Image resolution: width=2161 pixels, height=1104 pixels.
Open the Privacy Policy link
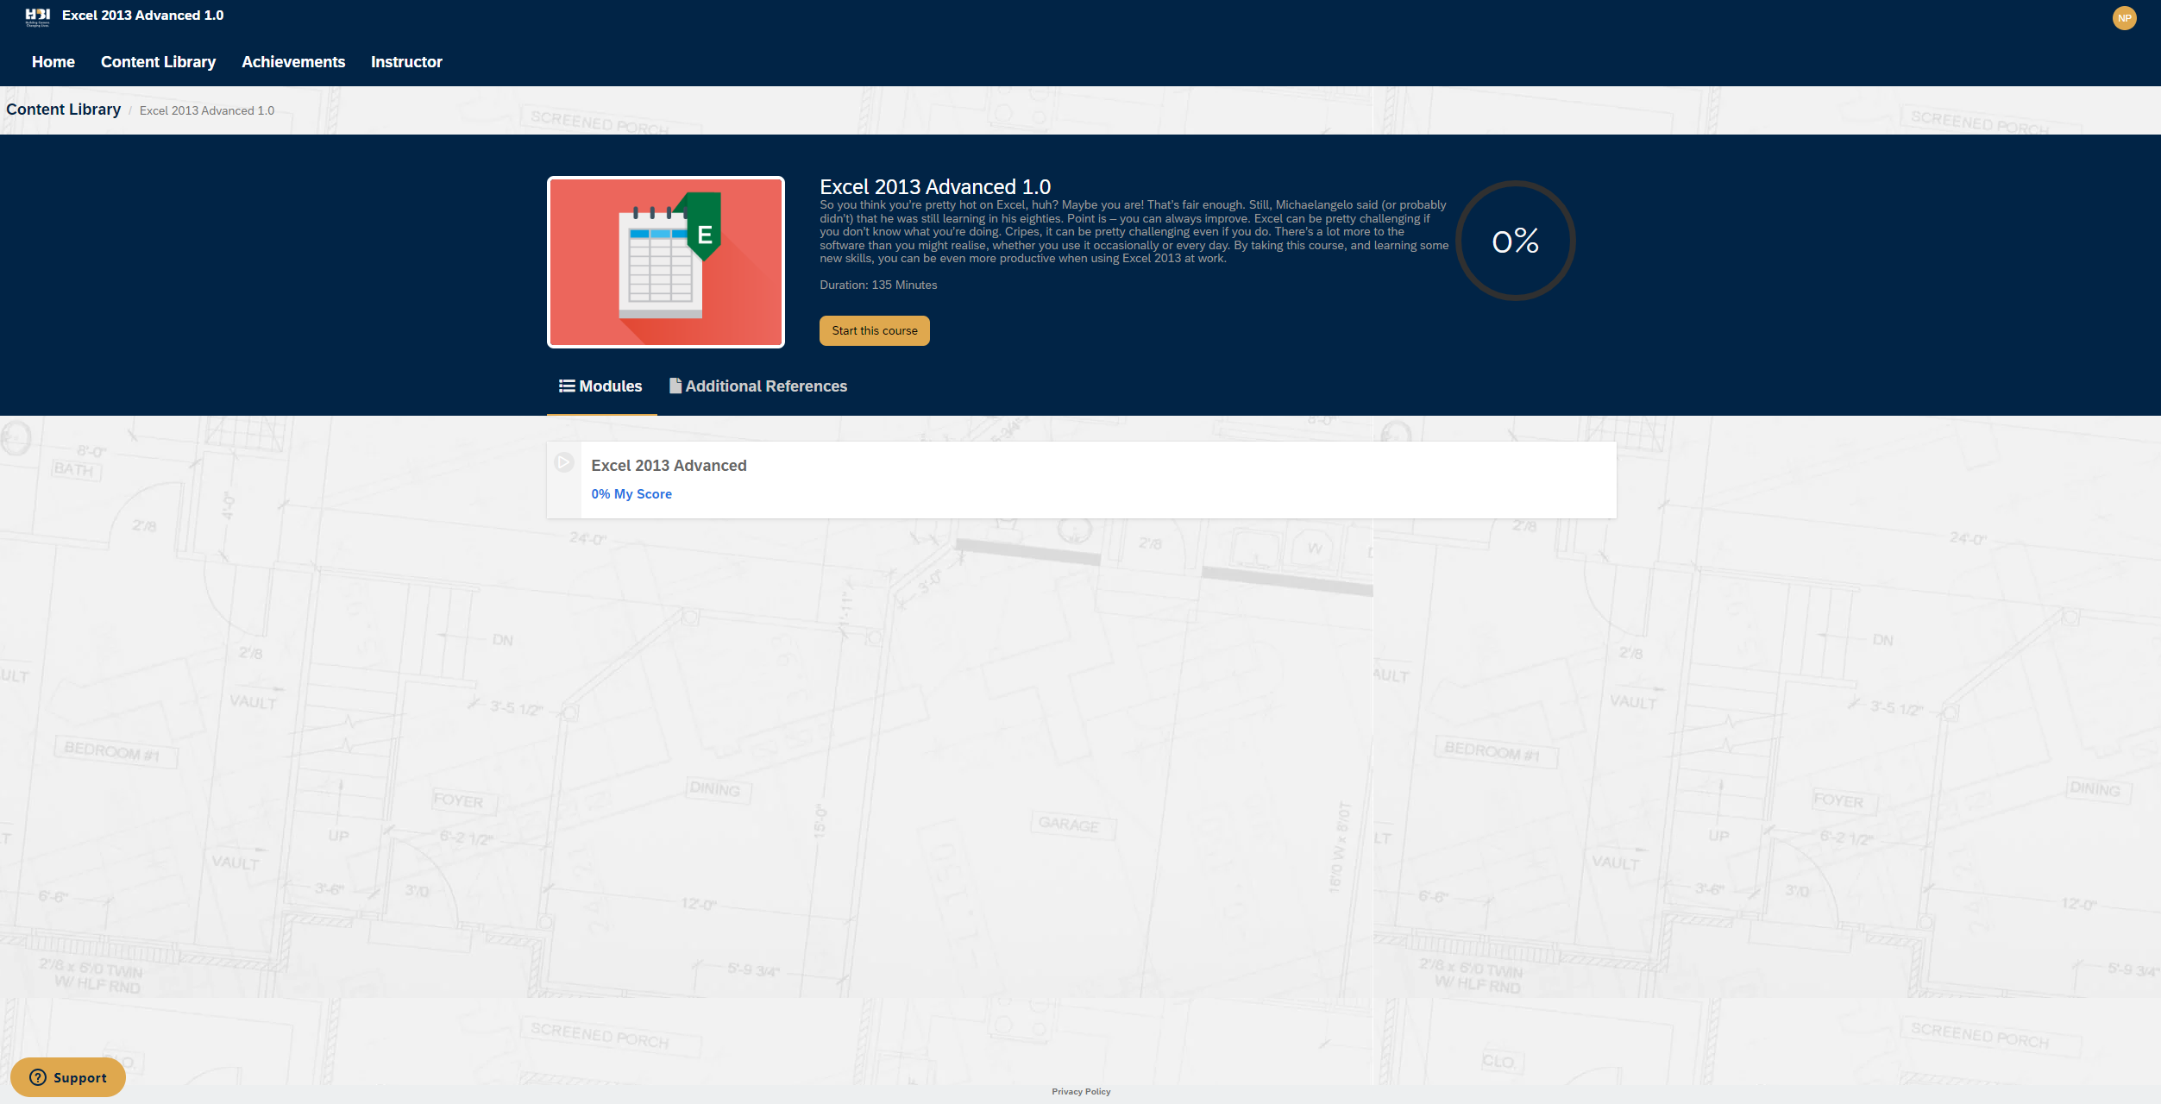pyautogui.click(x=1080, y=1092)
